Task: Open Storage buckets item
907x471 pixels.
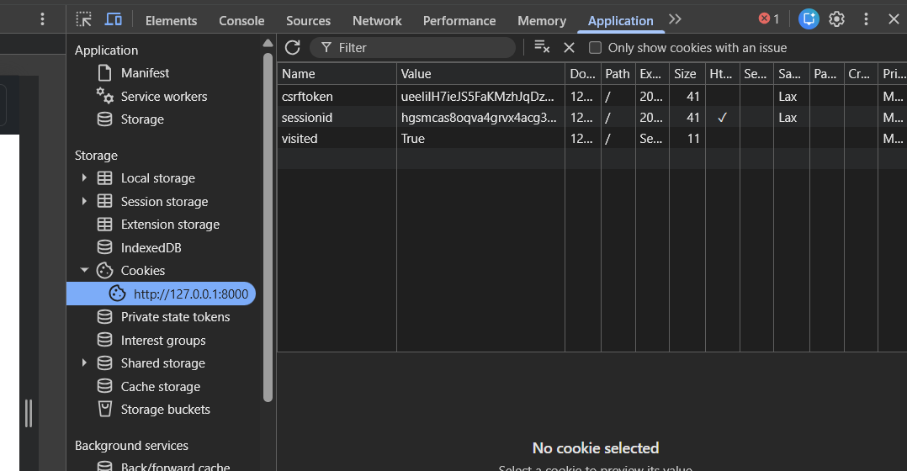Action: point(166,409)
